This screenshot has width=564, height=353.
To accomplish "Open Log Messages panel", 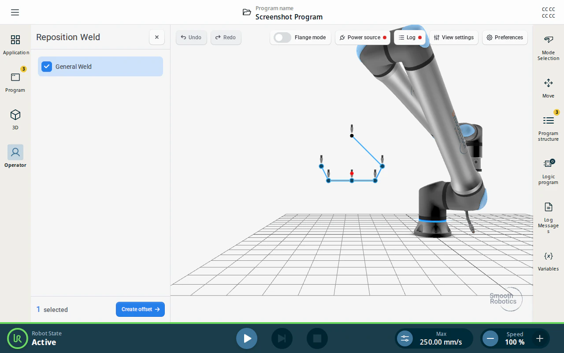I will pos(548,218).
